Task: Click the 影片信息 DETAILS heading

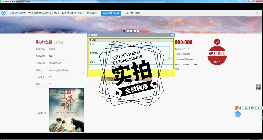Action: (50, 42)
